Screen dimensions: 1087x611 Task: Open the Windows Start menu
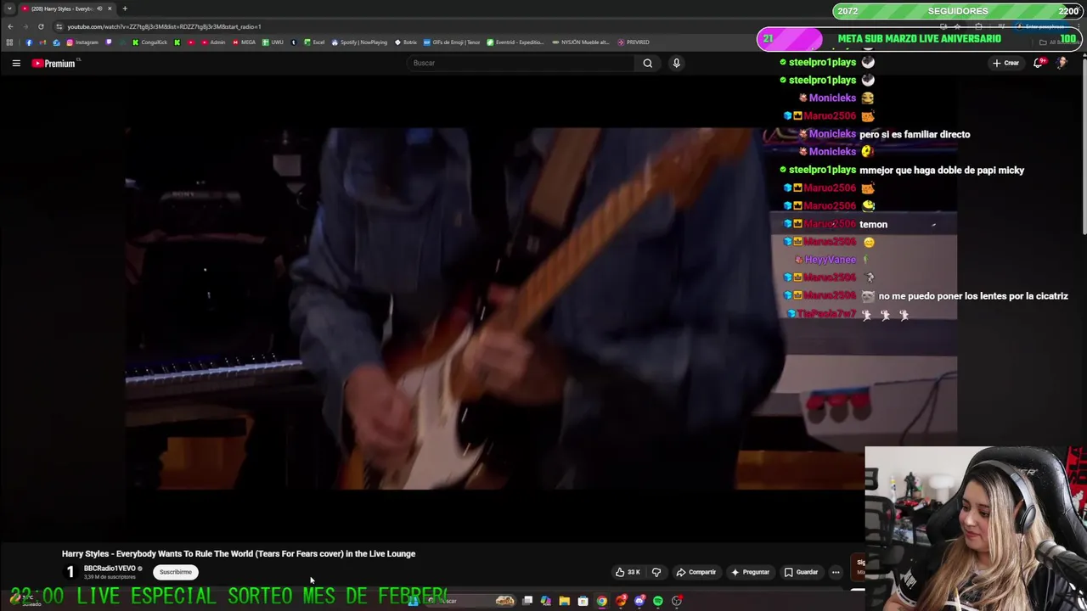pos(414,601)
